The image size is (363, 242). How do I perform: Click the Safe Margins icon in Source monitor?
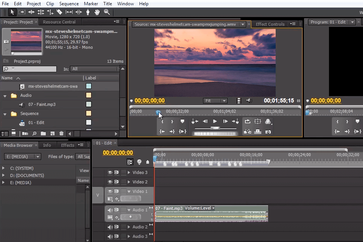click(x=258, y=121)
